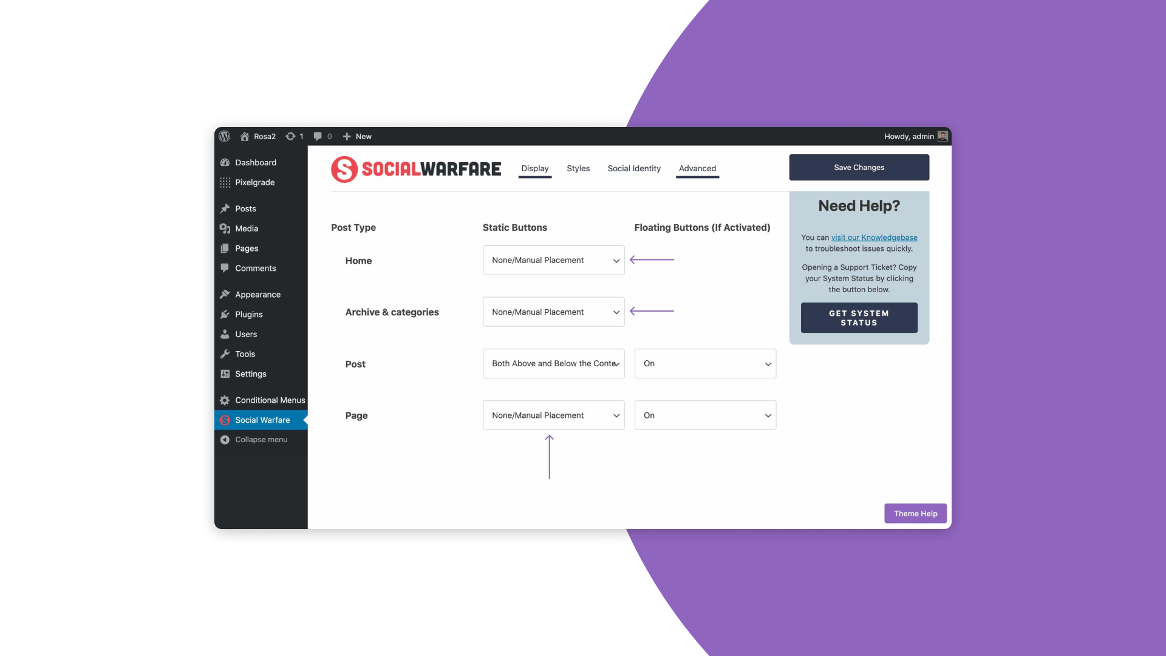The height and width of the screenshot is (656, 1166).
Task: Switch to the Social Identity tab
Action: (634, 169)
